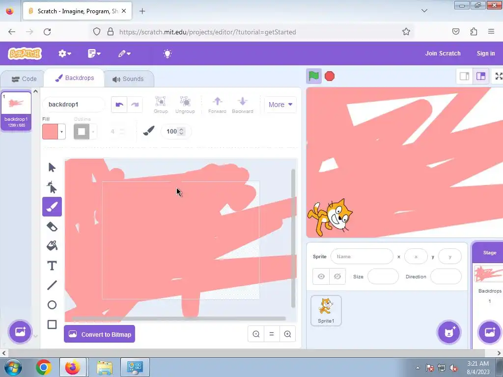Open a new browser tab
503x377 pixels.
pyautogui.click(x=142, y=11)
